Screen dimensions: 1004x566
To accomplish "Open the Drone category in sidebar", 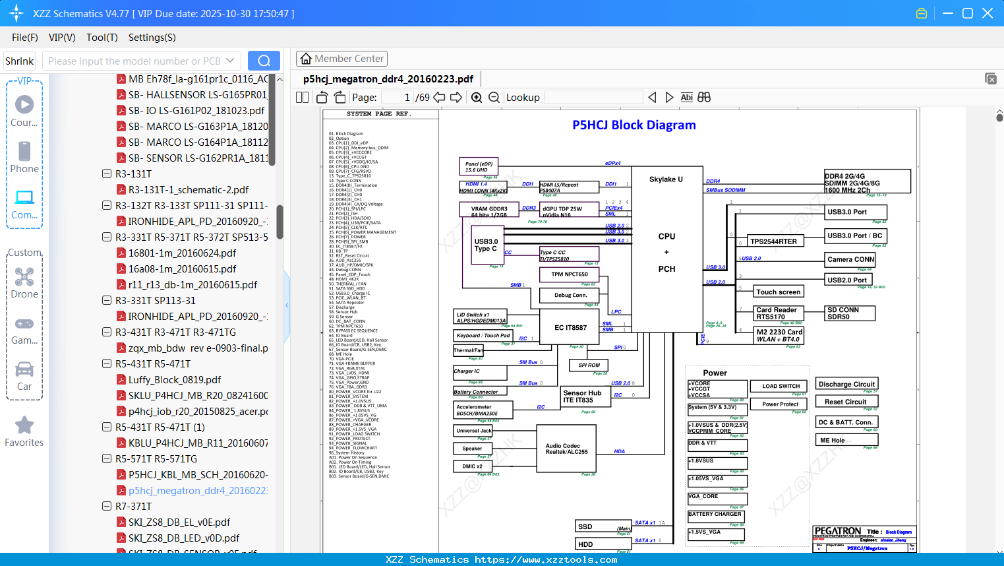I will coord(24,283).
